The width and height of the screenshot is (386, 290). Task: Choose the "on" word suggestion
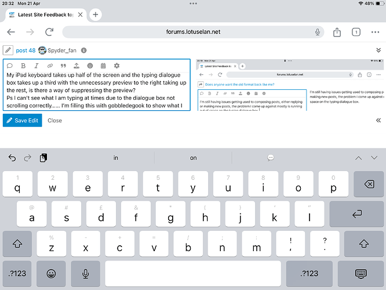193,158
